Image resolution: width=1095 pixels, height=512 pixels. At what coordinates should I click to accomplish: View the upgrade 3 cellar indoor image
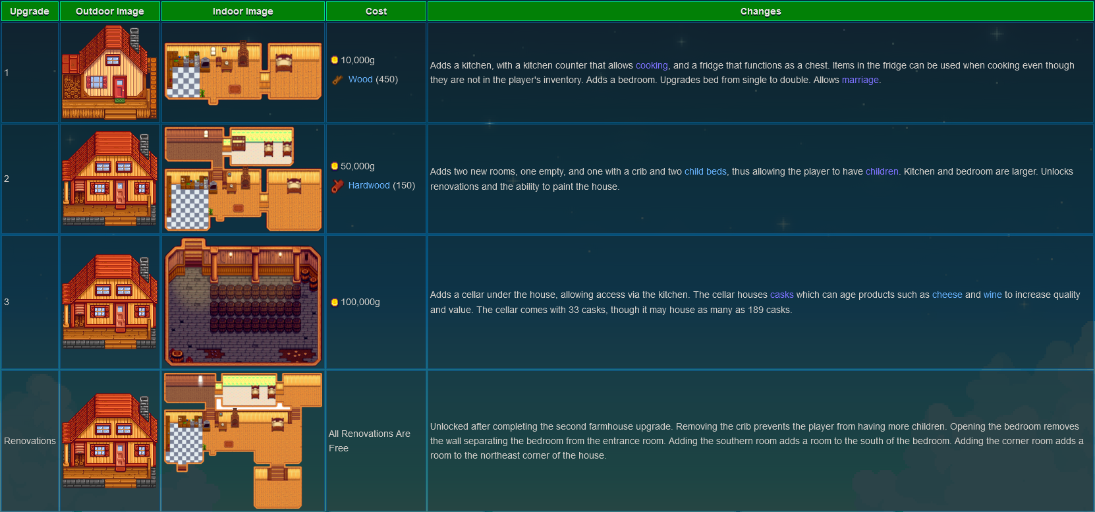(243, 302)
